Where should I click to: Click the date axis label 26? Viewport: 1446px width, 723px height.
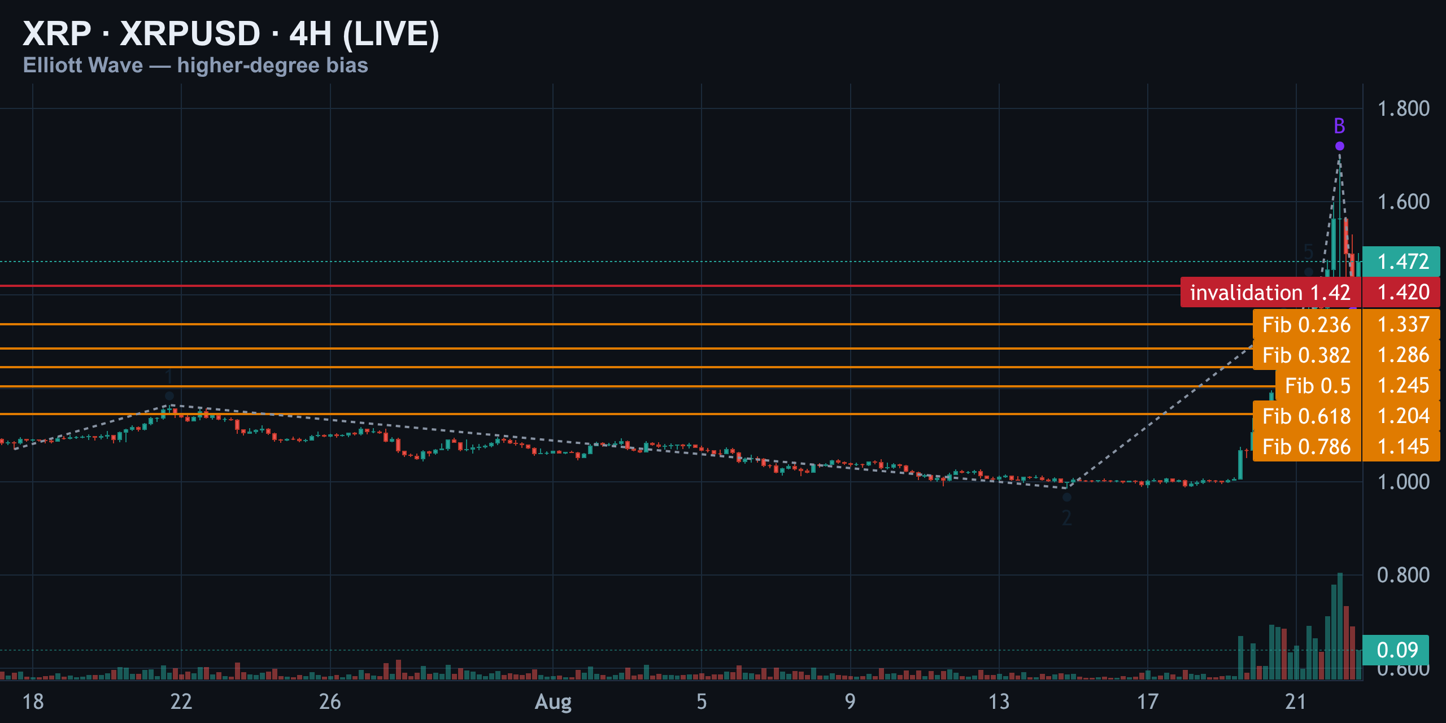point(330,702)
